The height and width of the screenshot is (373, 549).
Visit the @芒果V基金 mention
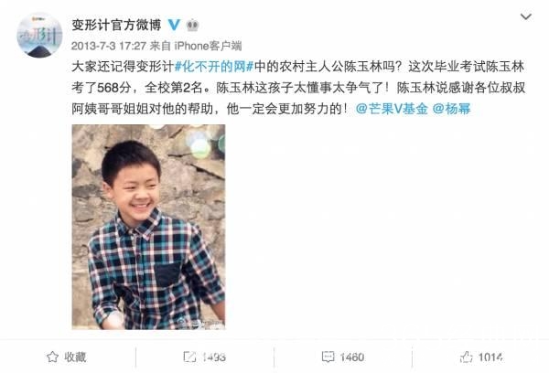coord(392,109)
